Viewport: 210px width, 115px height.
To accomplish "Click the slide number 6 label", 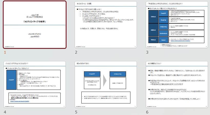I will pos(147,112).
